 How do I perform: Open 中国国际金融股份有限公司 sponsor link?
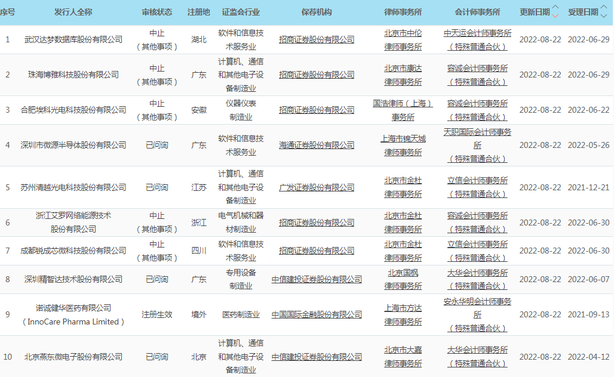click(317, 314)
